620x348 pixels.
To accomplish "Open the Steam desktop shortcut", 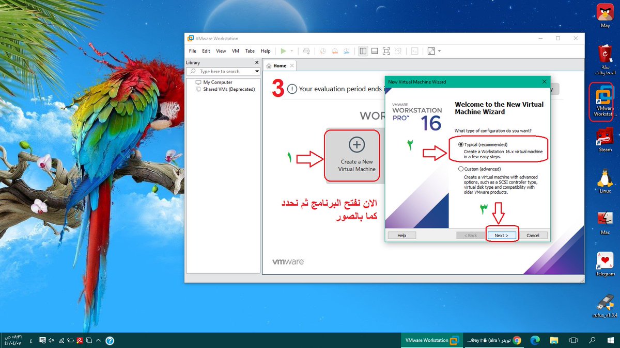I will point(605,139).
